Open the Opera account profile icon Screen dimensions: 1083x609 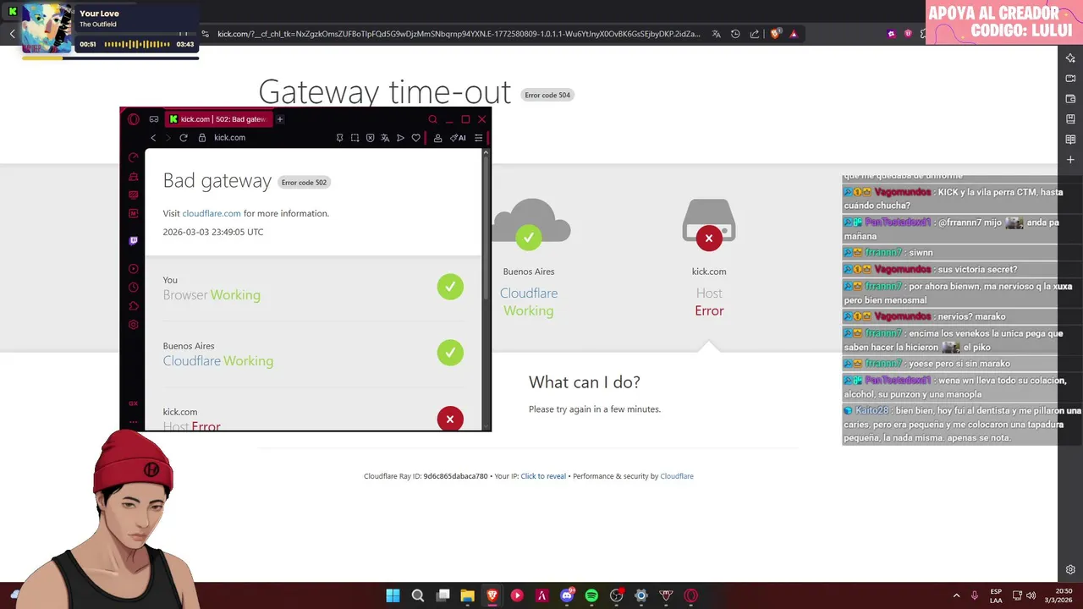437,138
